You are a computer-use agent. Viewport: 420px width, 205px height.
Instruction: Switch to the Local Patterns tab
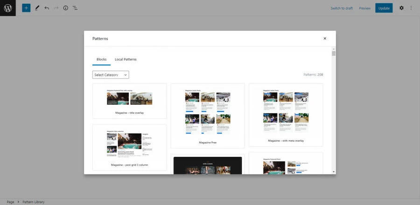click(126, 59)
